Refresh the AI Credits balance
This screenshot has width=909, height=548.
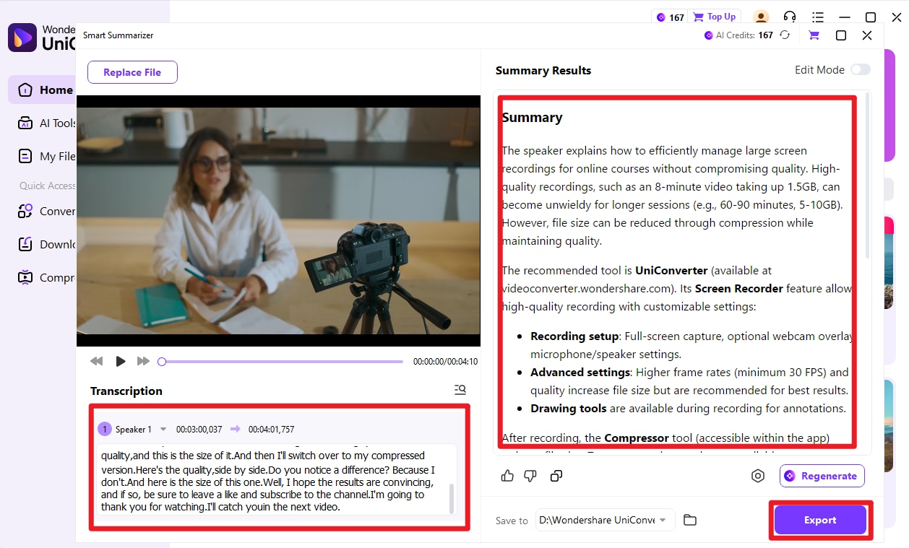[785, 35]
